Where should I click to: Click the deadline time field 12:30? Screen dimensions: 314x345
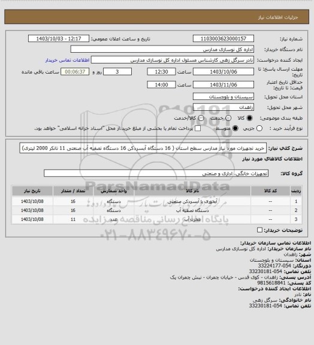coord(161,72)
